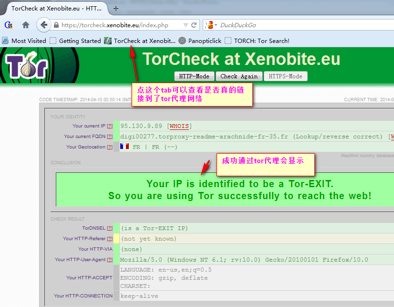The width and height of the screenshot is (394, 307).
Task: Open the DuckDuckGo search engine selector
Action: pos(210,25)
